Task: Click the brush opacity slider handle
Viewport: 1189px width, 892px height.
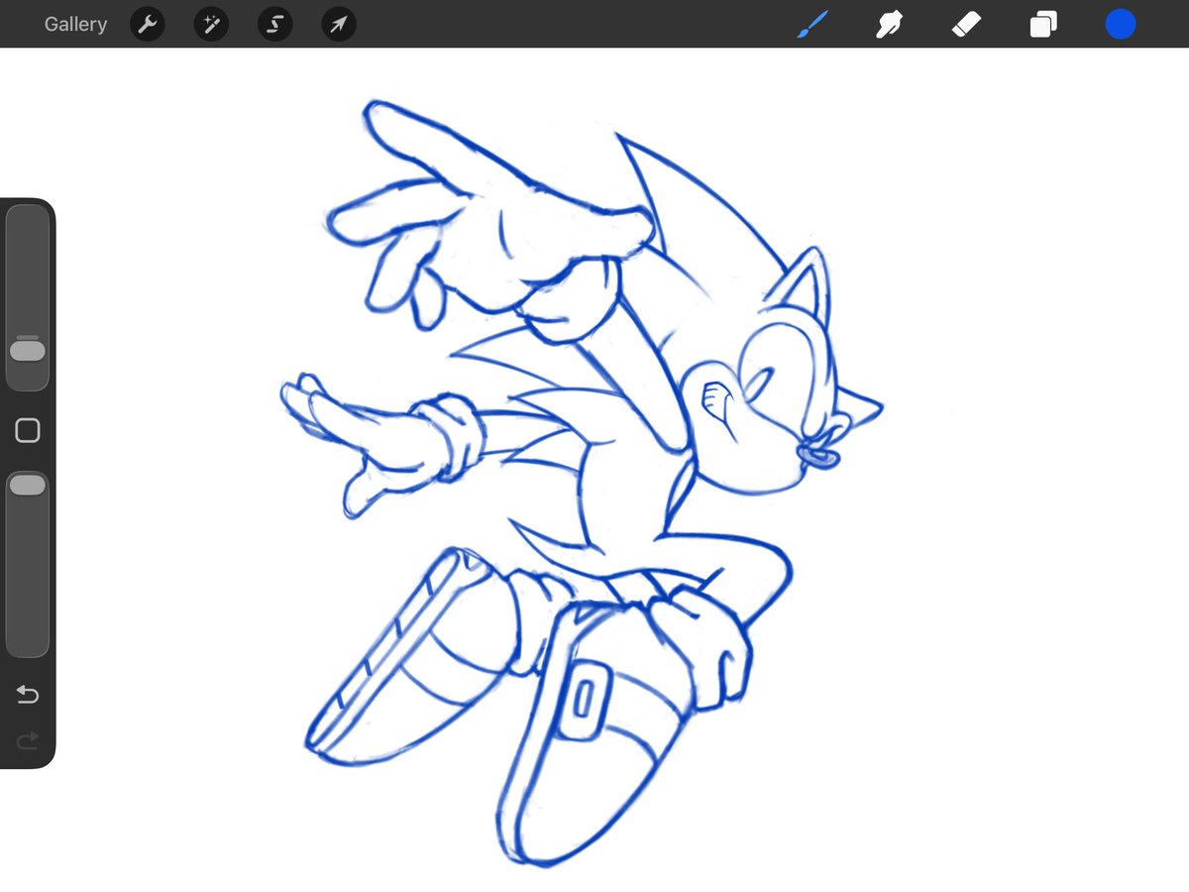Action: click(28, 485)
